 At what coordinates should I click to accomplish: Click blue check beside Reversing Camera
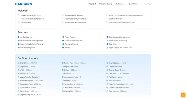click(x=63, y=44)
